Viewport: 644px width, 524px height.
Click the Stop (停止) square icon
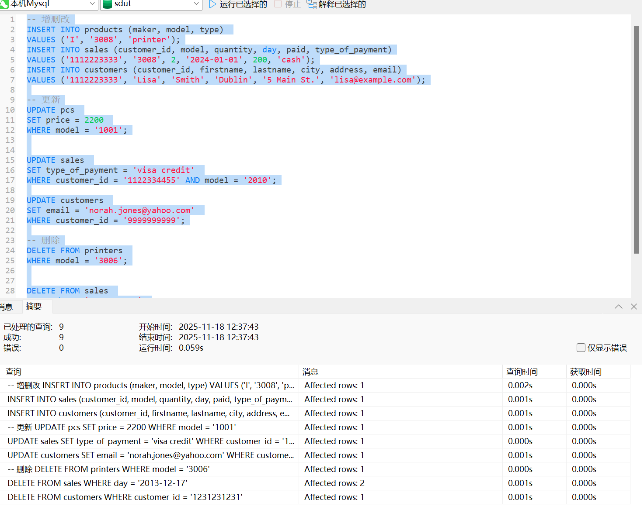click(278, 4)
